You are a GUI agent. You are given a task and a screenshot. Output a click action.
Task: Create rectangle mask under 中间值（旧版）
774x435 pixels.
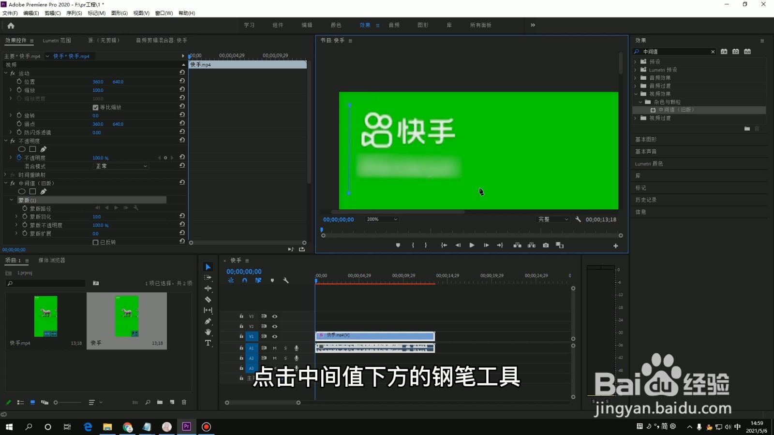(33, 191)
